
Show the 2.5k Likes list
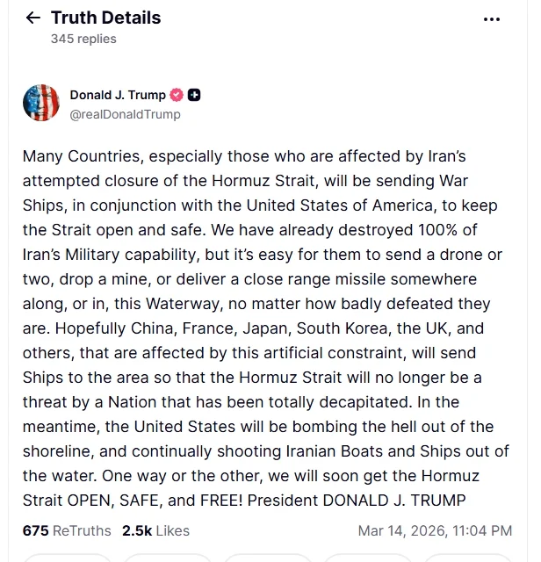(x=155, y=530)
